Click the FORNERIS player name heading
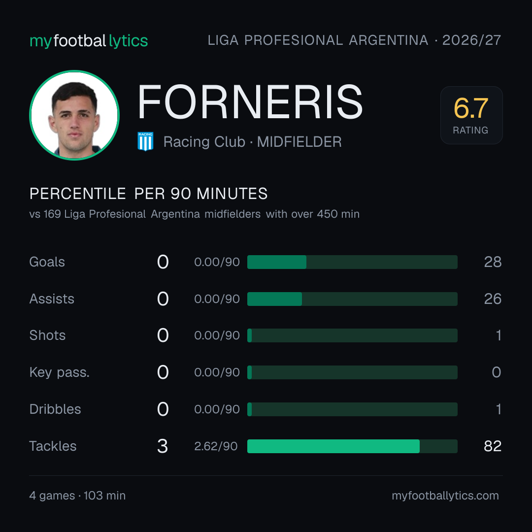The height and width of the screenshot is (532, 532). pos(250,102)
